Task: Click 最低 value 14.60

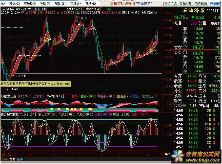Action: click(x=192, y=86)
